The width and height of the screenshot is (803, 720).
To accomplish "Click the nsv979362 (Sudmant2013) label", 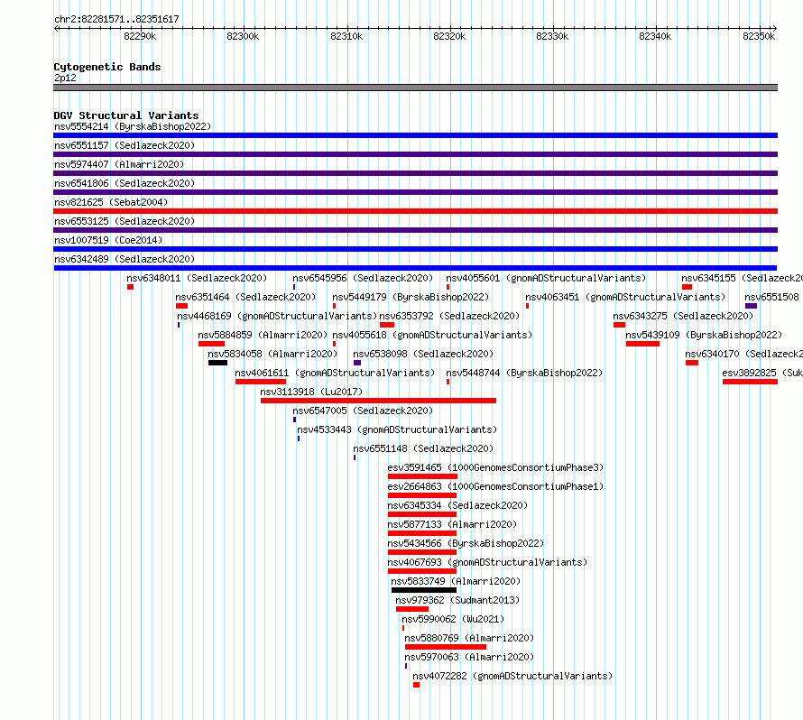I will pyautogui.click(x=457, y=600).
